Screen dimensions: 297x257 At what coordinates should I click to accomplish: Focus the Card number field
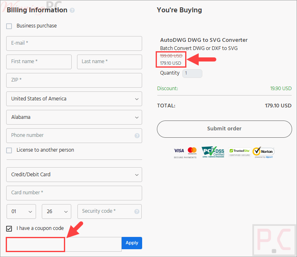click(x=74, y=193)
